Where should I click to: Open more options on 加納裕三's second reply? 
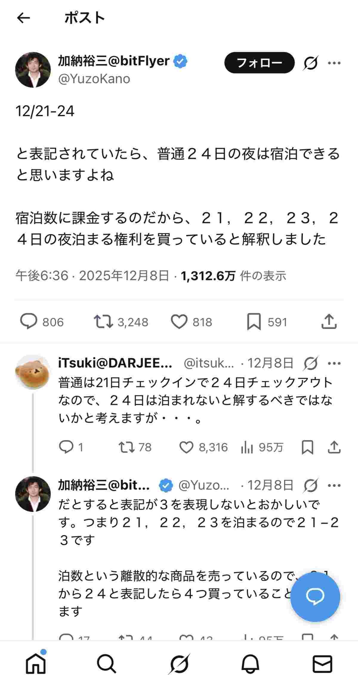(334, 485)
